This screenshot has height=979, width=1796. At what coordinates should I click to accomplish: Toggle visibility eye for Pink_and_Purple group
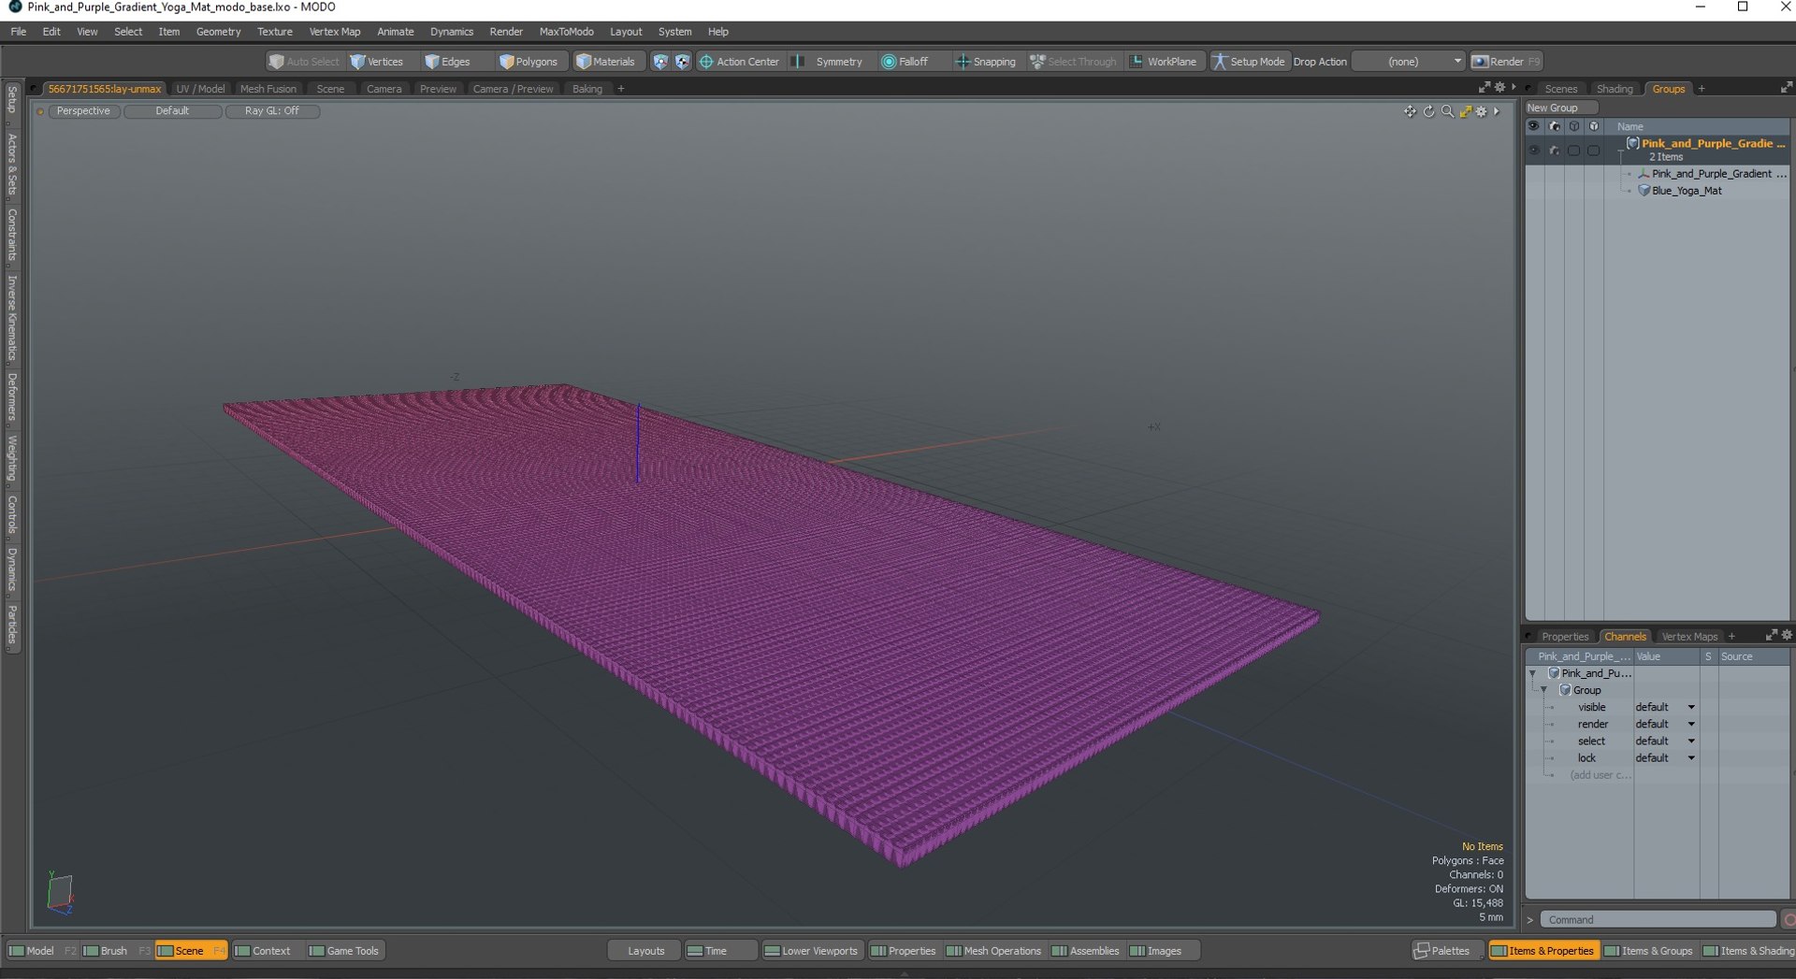[1533, 150]
